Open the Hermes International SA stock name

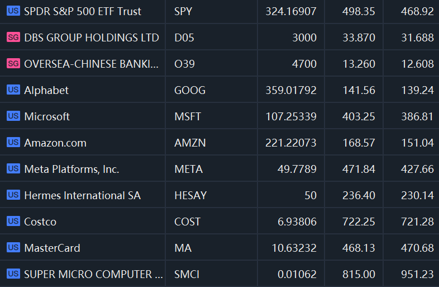(82, 196)
